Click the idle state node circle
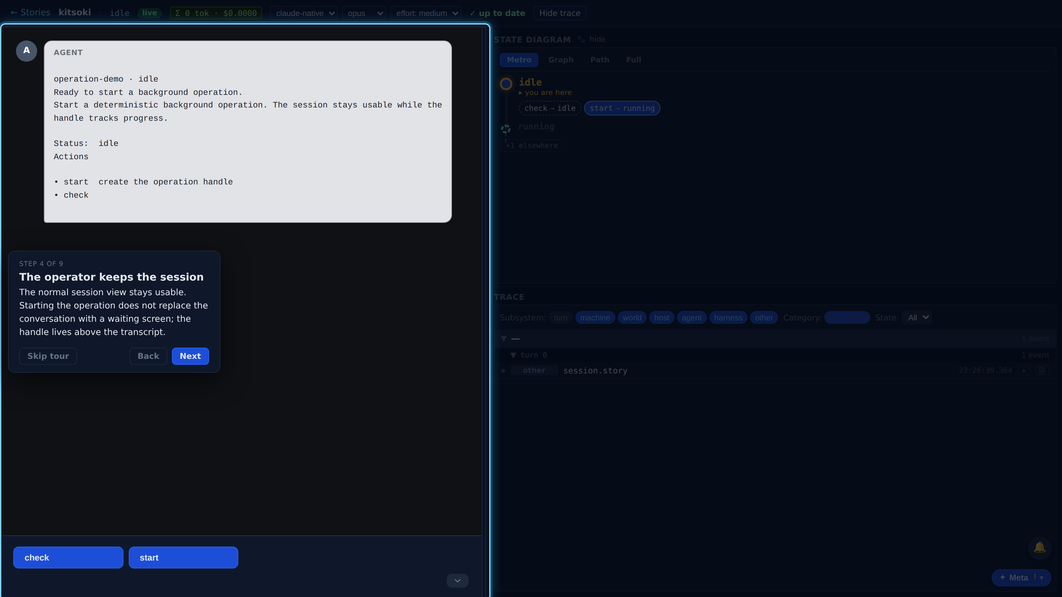1062x597 pixels. pos(506,84)
